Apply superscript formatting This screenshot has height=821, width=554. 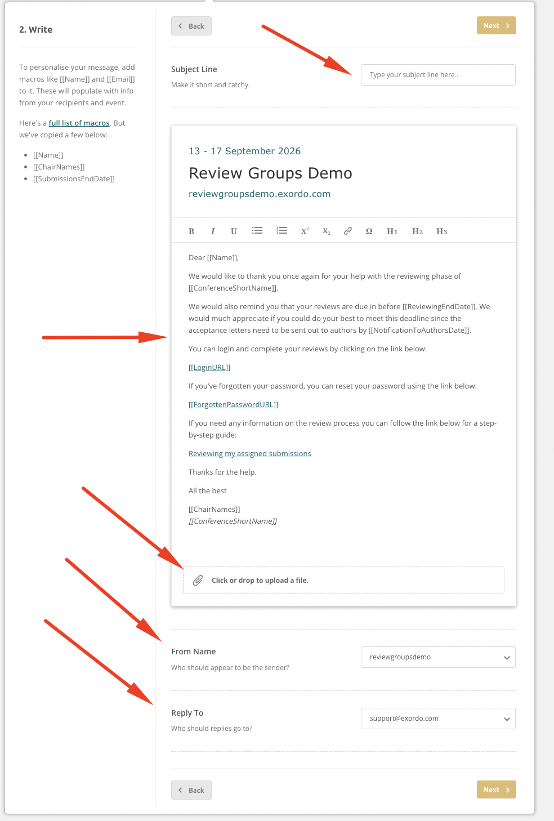pos(305,231)
